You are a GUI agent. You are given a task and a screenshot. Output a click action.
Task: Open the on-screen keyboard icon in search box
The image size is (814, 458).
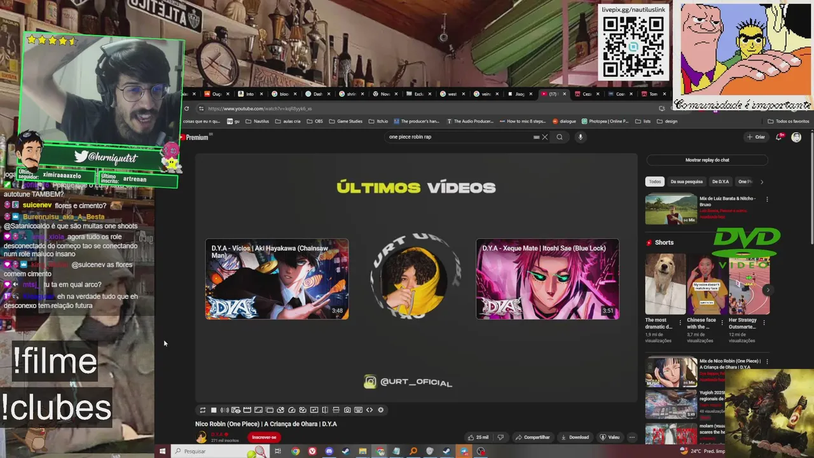pyautogui.click(x=536, y=137)
